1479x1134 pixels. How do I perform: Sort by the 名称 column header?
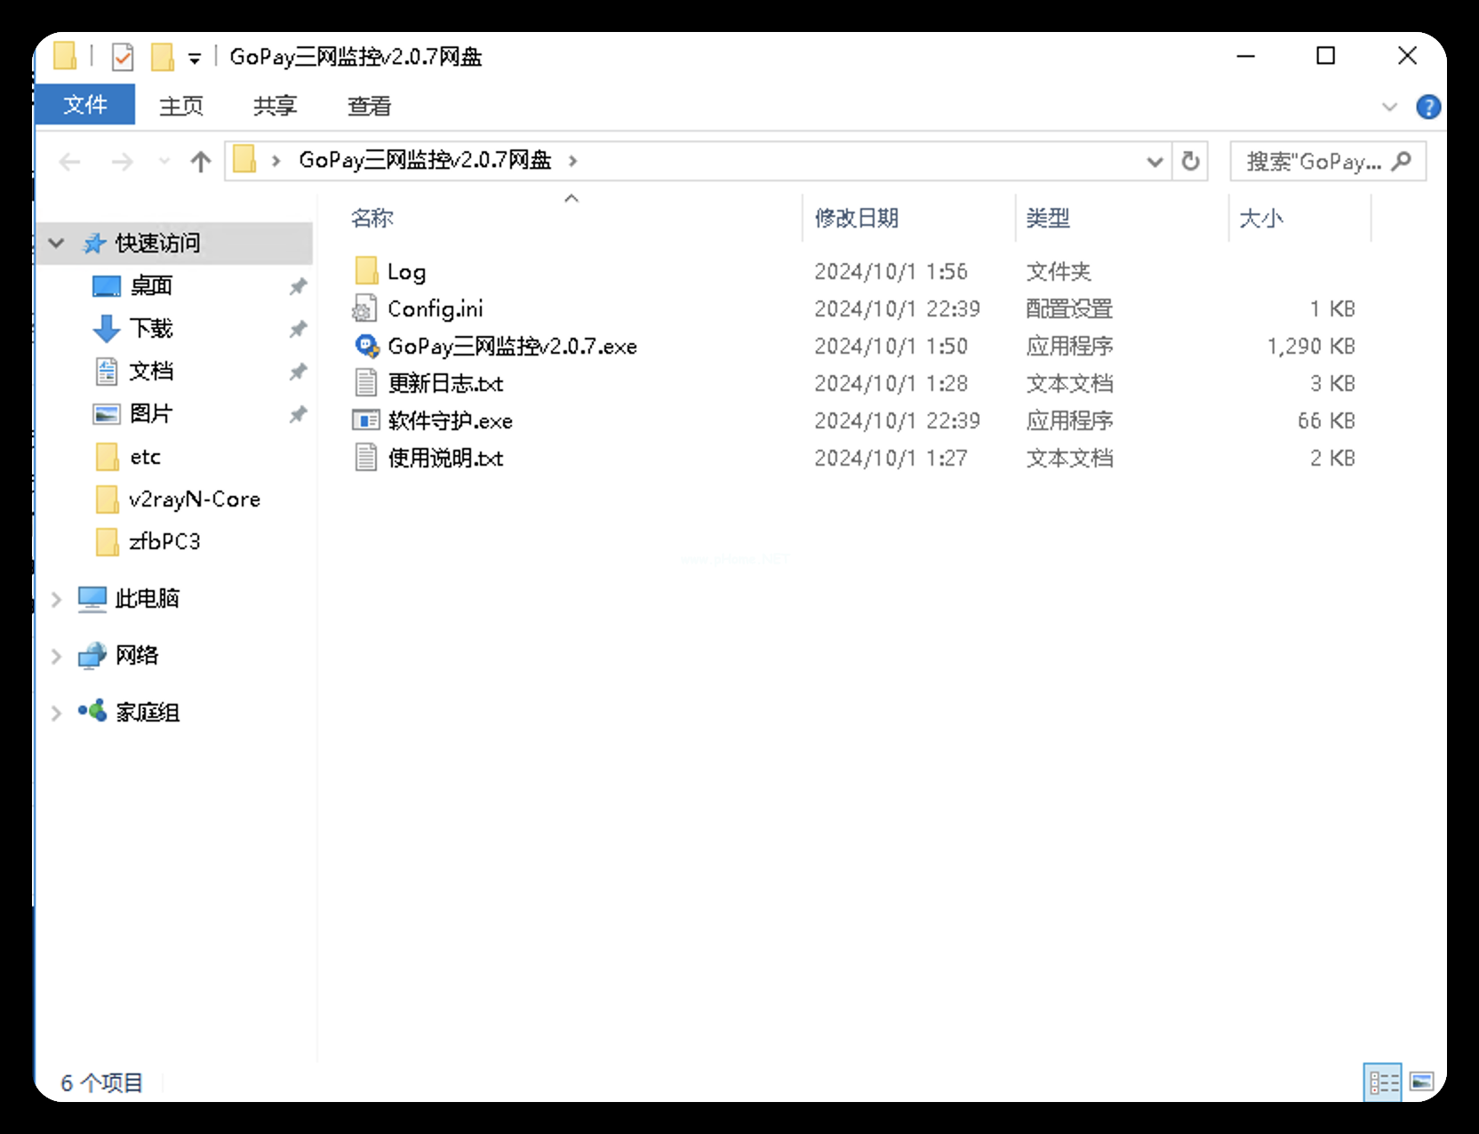pyautogui.click(x=372, y=218)
